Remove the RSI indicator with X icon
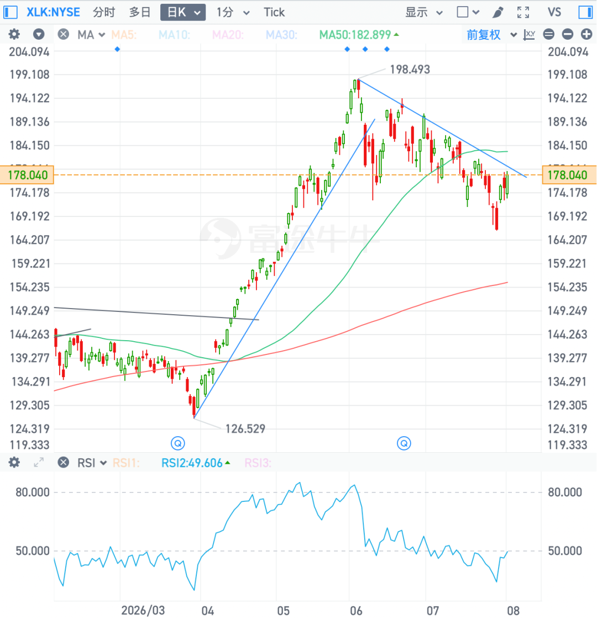Image resolution: width=597 pixels, height=620 pixels. 64,462
